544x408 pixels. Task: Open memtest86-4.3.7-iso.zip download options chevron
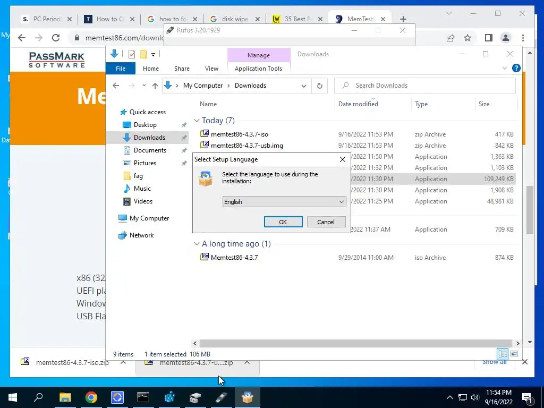tap(123, 362)
